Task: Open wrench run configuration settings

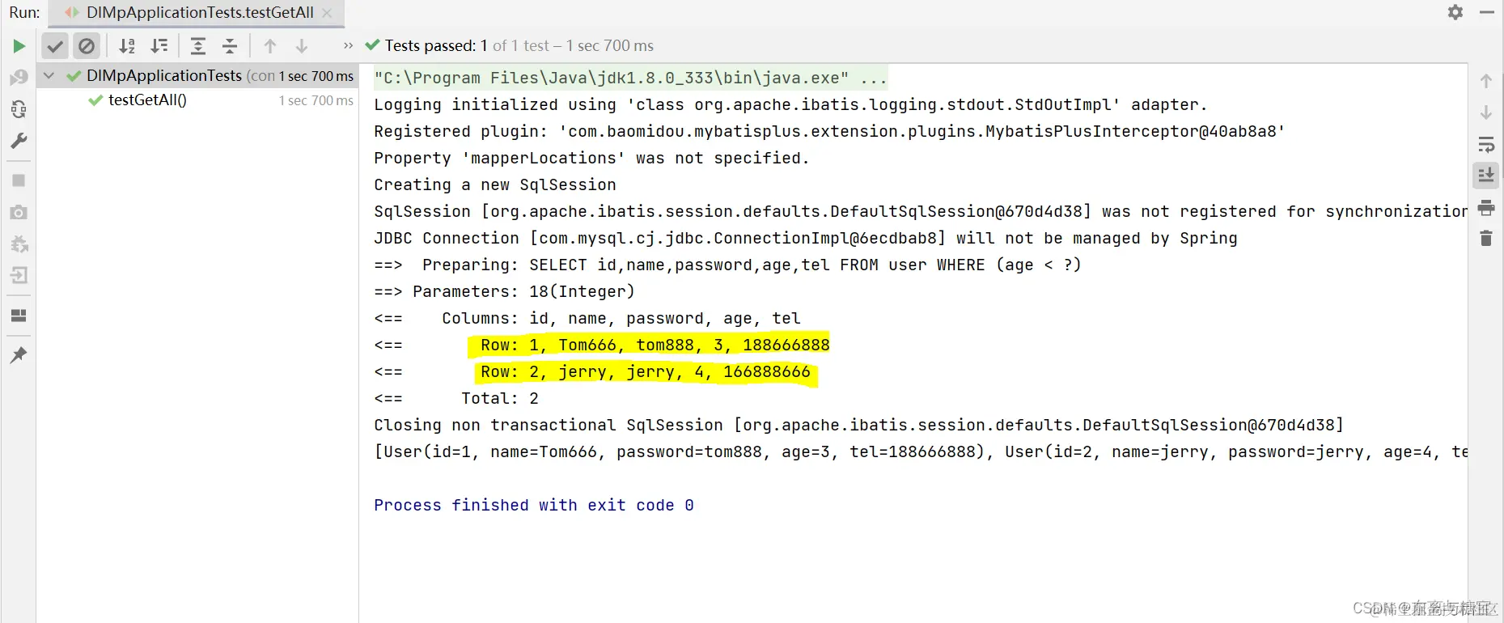Action: 19,141
